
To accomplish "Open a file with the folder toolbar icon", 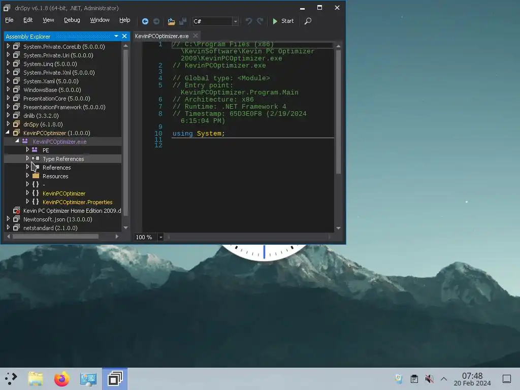I will click(171, 21).
